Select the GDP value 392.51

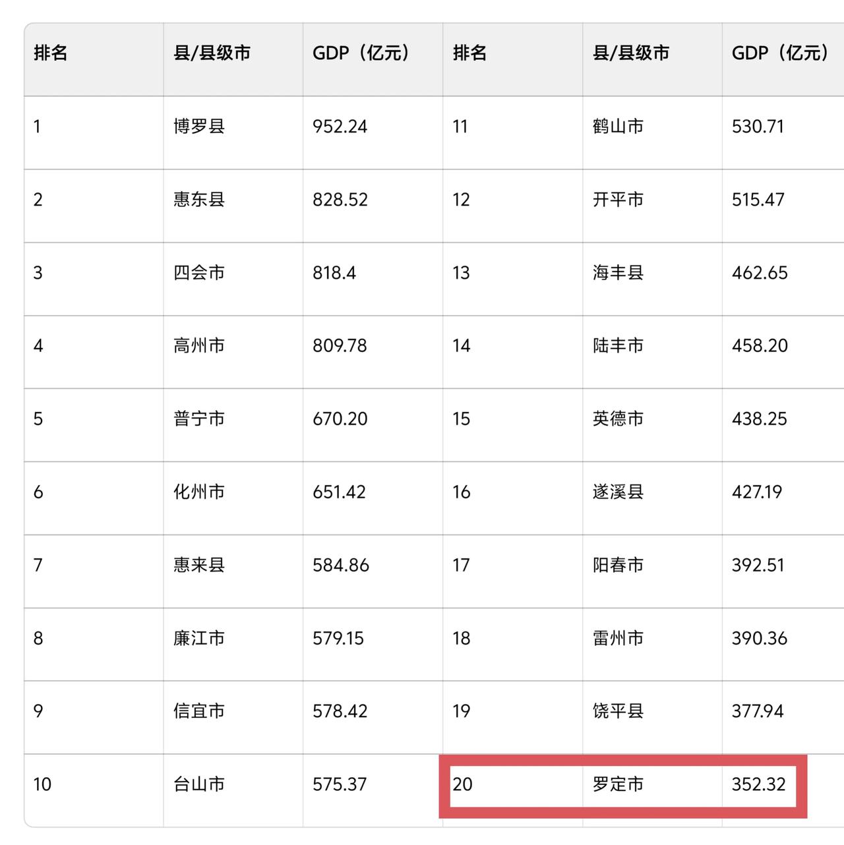(758, 565)
